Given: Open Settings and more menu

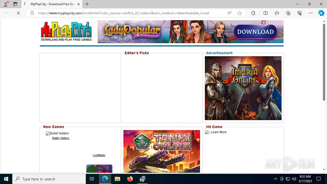Looking at the screenshot, I should click(x=311, y=13).
